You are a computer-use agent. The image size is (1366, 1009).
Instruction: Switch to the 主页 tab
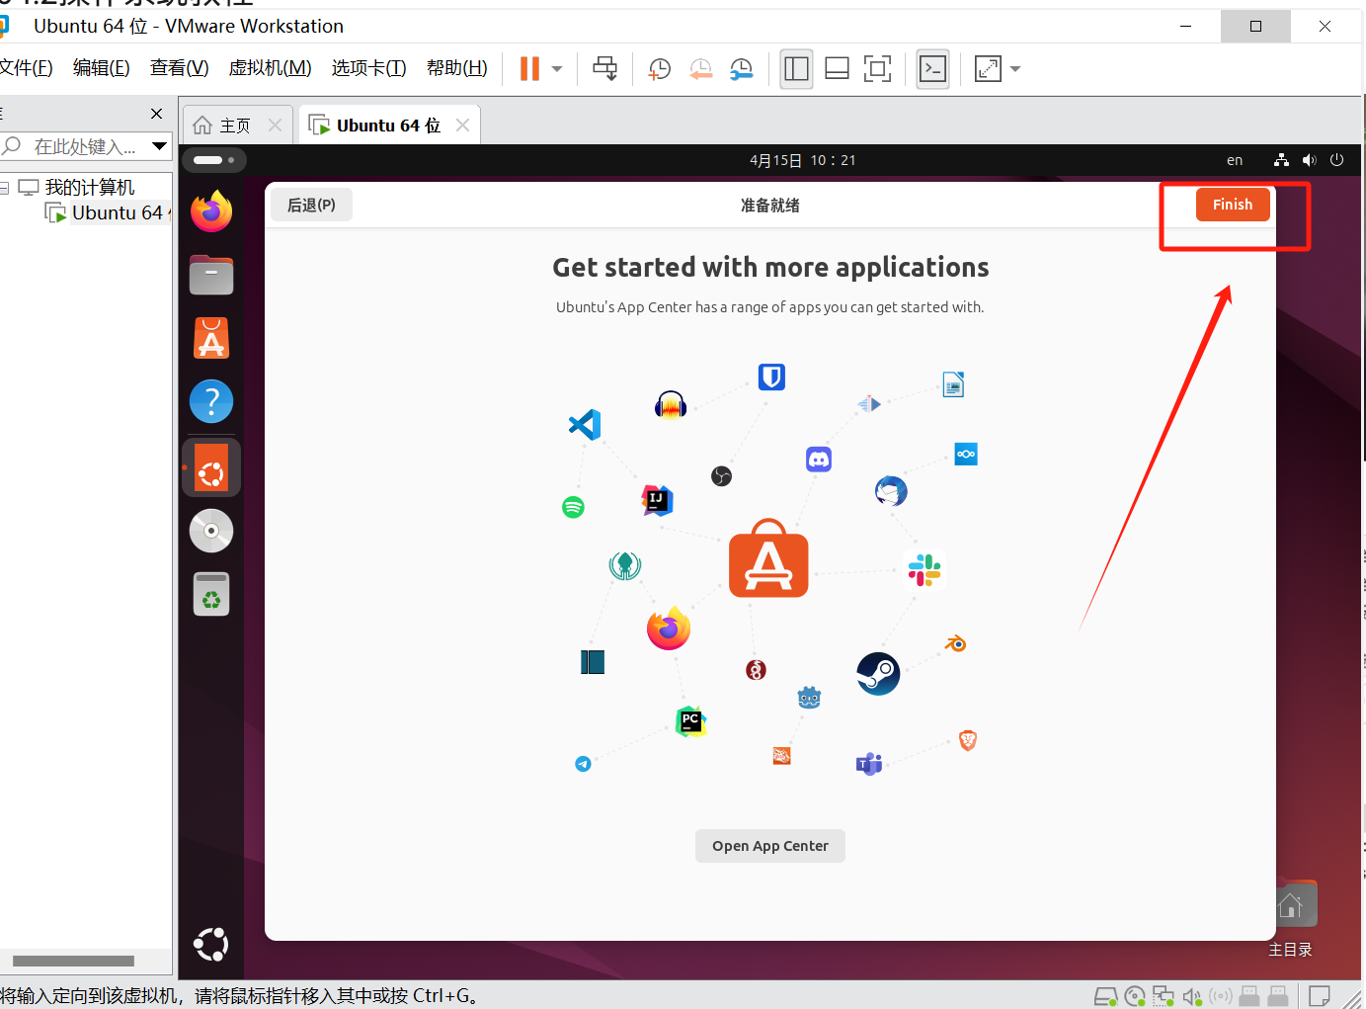click(x=235, y=126)
